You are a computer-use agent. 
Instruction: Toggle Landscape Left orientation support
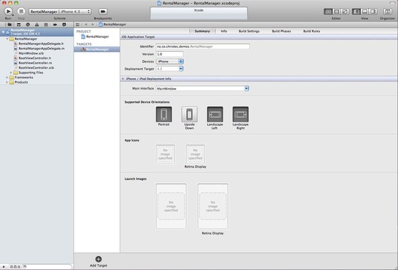click(215, 114)
